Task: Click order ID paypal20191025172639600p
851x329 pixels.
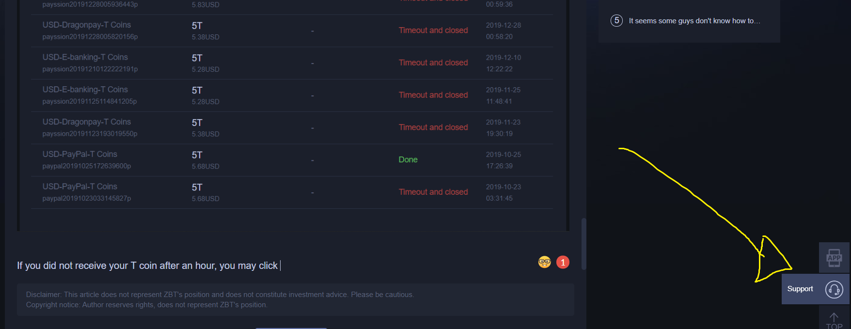Action: tap(87, 166)
